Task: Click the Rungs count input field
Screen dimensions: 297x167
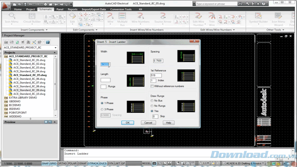Action: (104, 86)
